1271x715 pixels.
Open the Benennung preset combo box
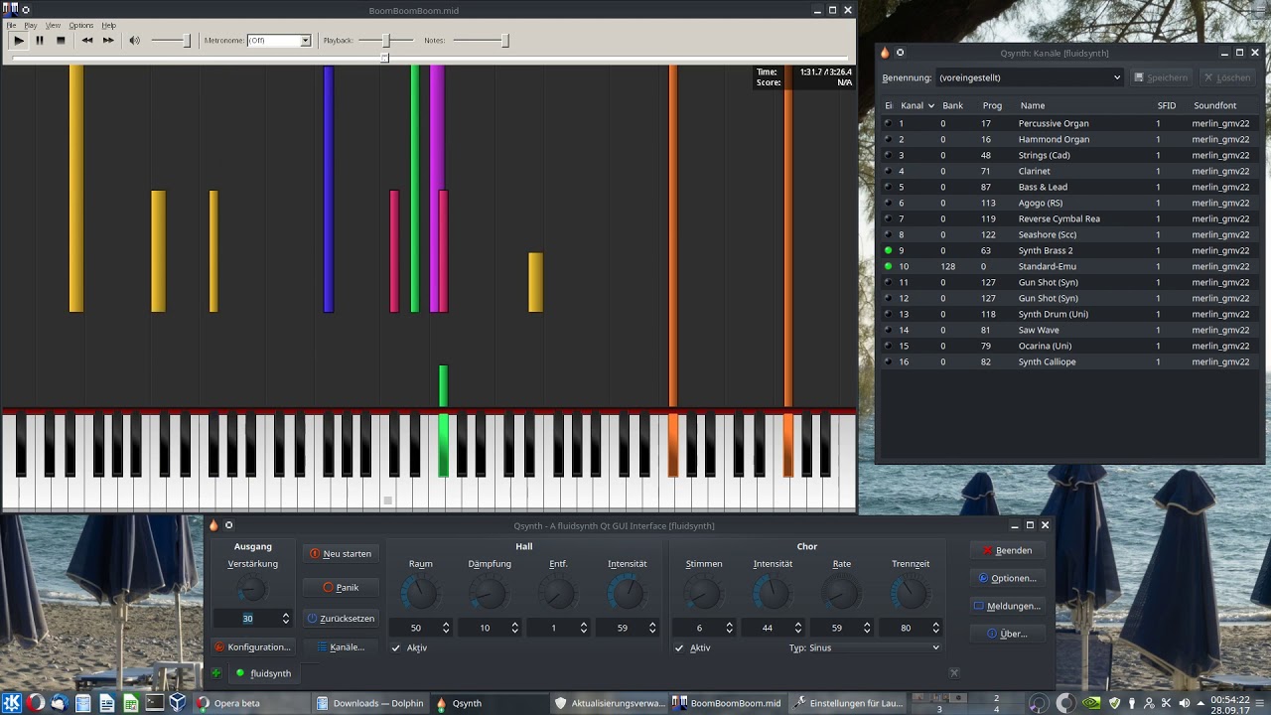(x=1031, y=77)
